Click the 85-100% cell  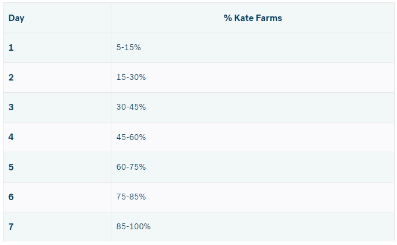coord(133,227)
